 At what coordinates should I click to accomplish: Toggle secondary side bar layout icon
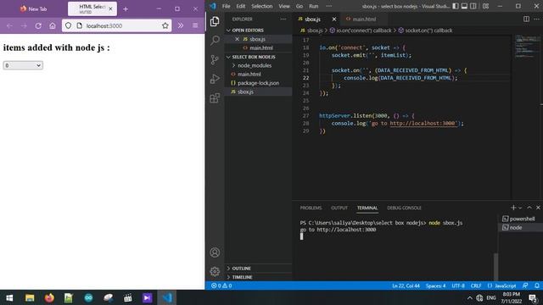pyautogui.click(x=473, y=6)
